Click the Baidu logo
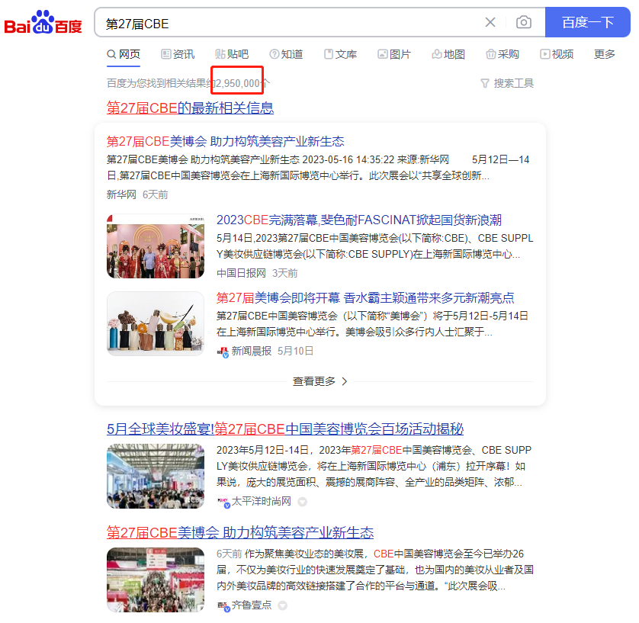The width and height of the screenshot is (639, 623). point(42,22)
